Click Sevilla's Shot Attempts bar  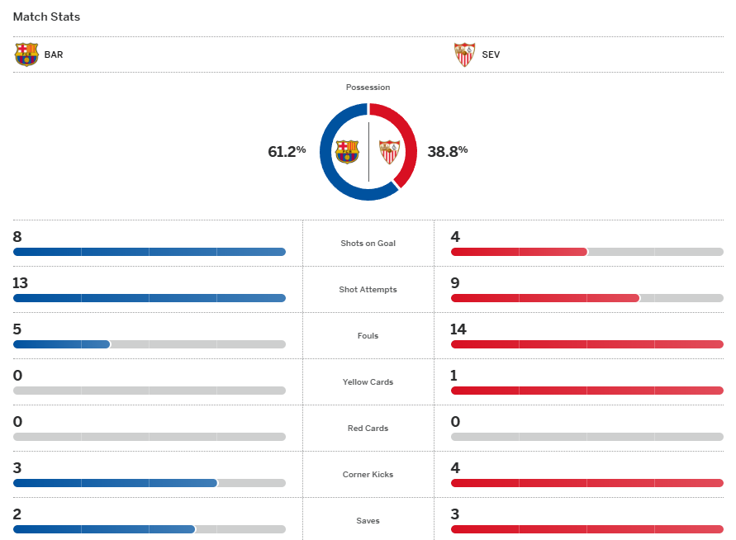[586, 298]
